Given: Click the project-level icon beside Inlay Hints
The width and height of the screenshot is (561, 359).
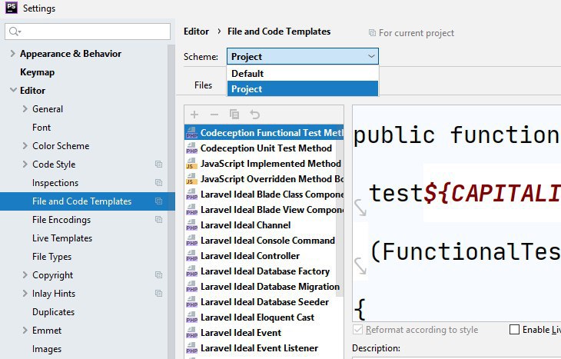Looking at the screenshot, I should pyautogui.click(x=158, y=294).
